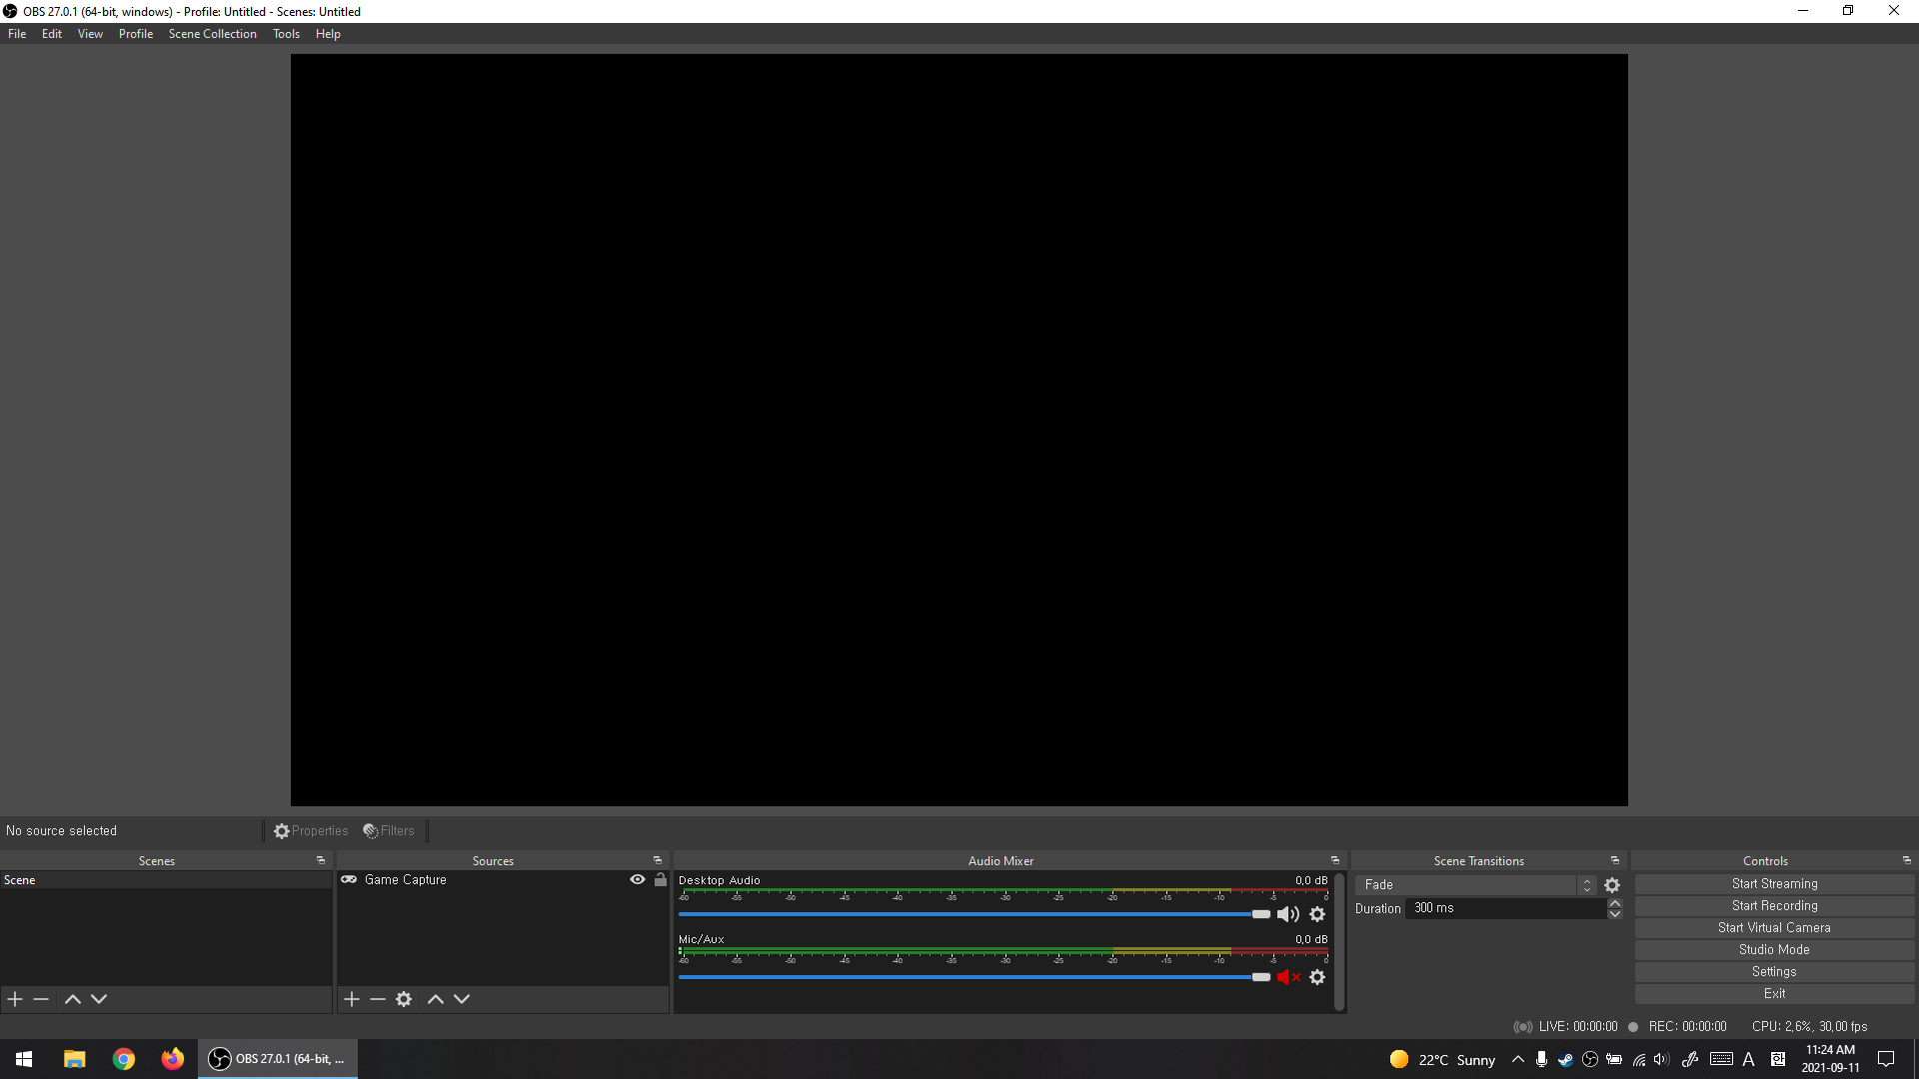Open transition properties gear next to Fade

[x=1612, y=885]
